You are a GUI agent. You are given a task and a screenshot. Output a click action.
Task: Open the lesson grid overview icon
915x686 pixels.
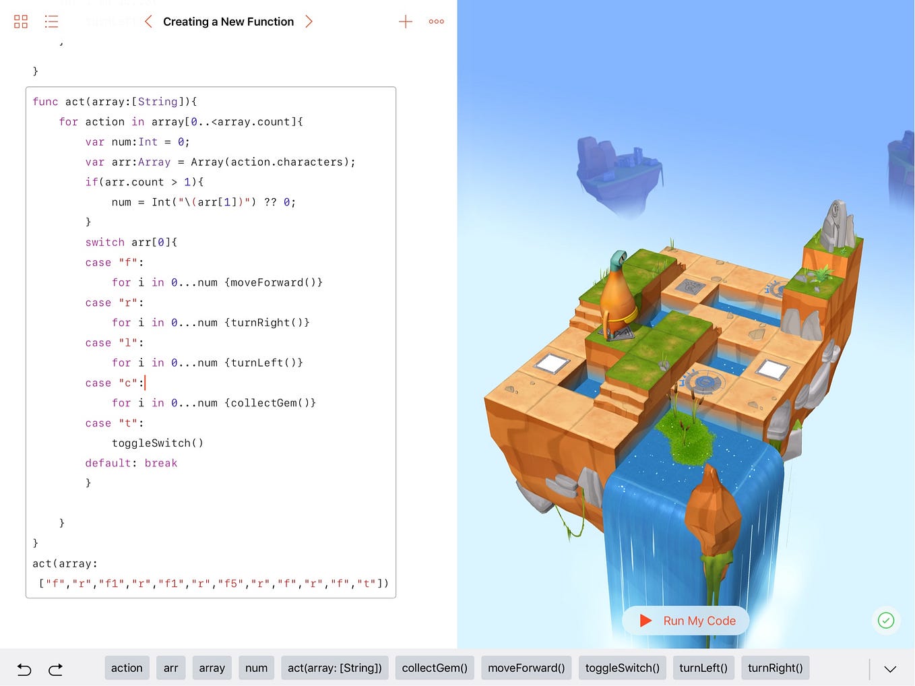coord(20,21)
